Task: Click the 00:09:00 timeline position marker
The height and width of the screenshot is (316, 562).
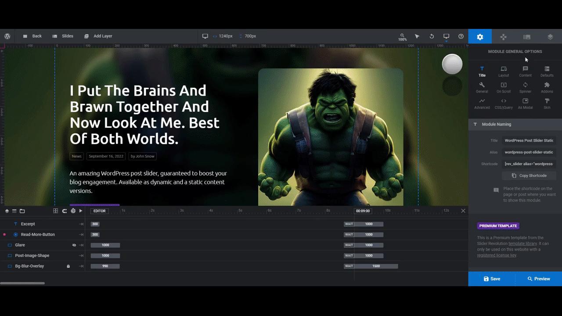Action: click(363, 211)
